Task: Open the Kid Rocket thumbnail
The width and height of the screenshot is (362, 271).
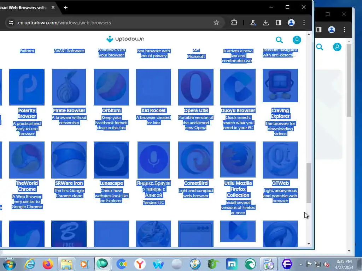Action: point(153,87)
